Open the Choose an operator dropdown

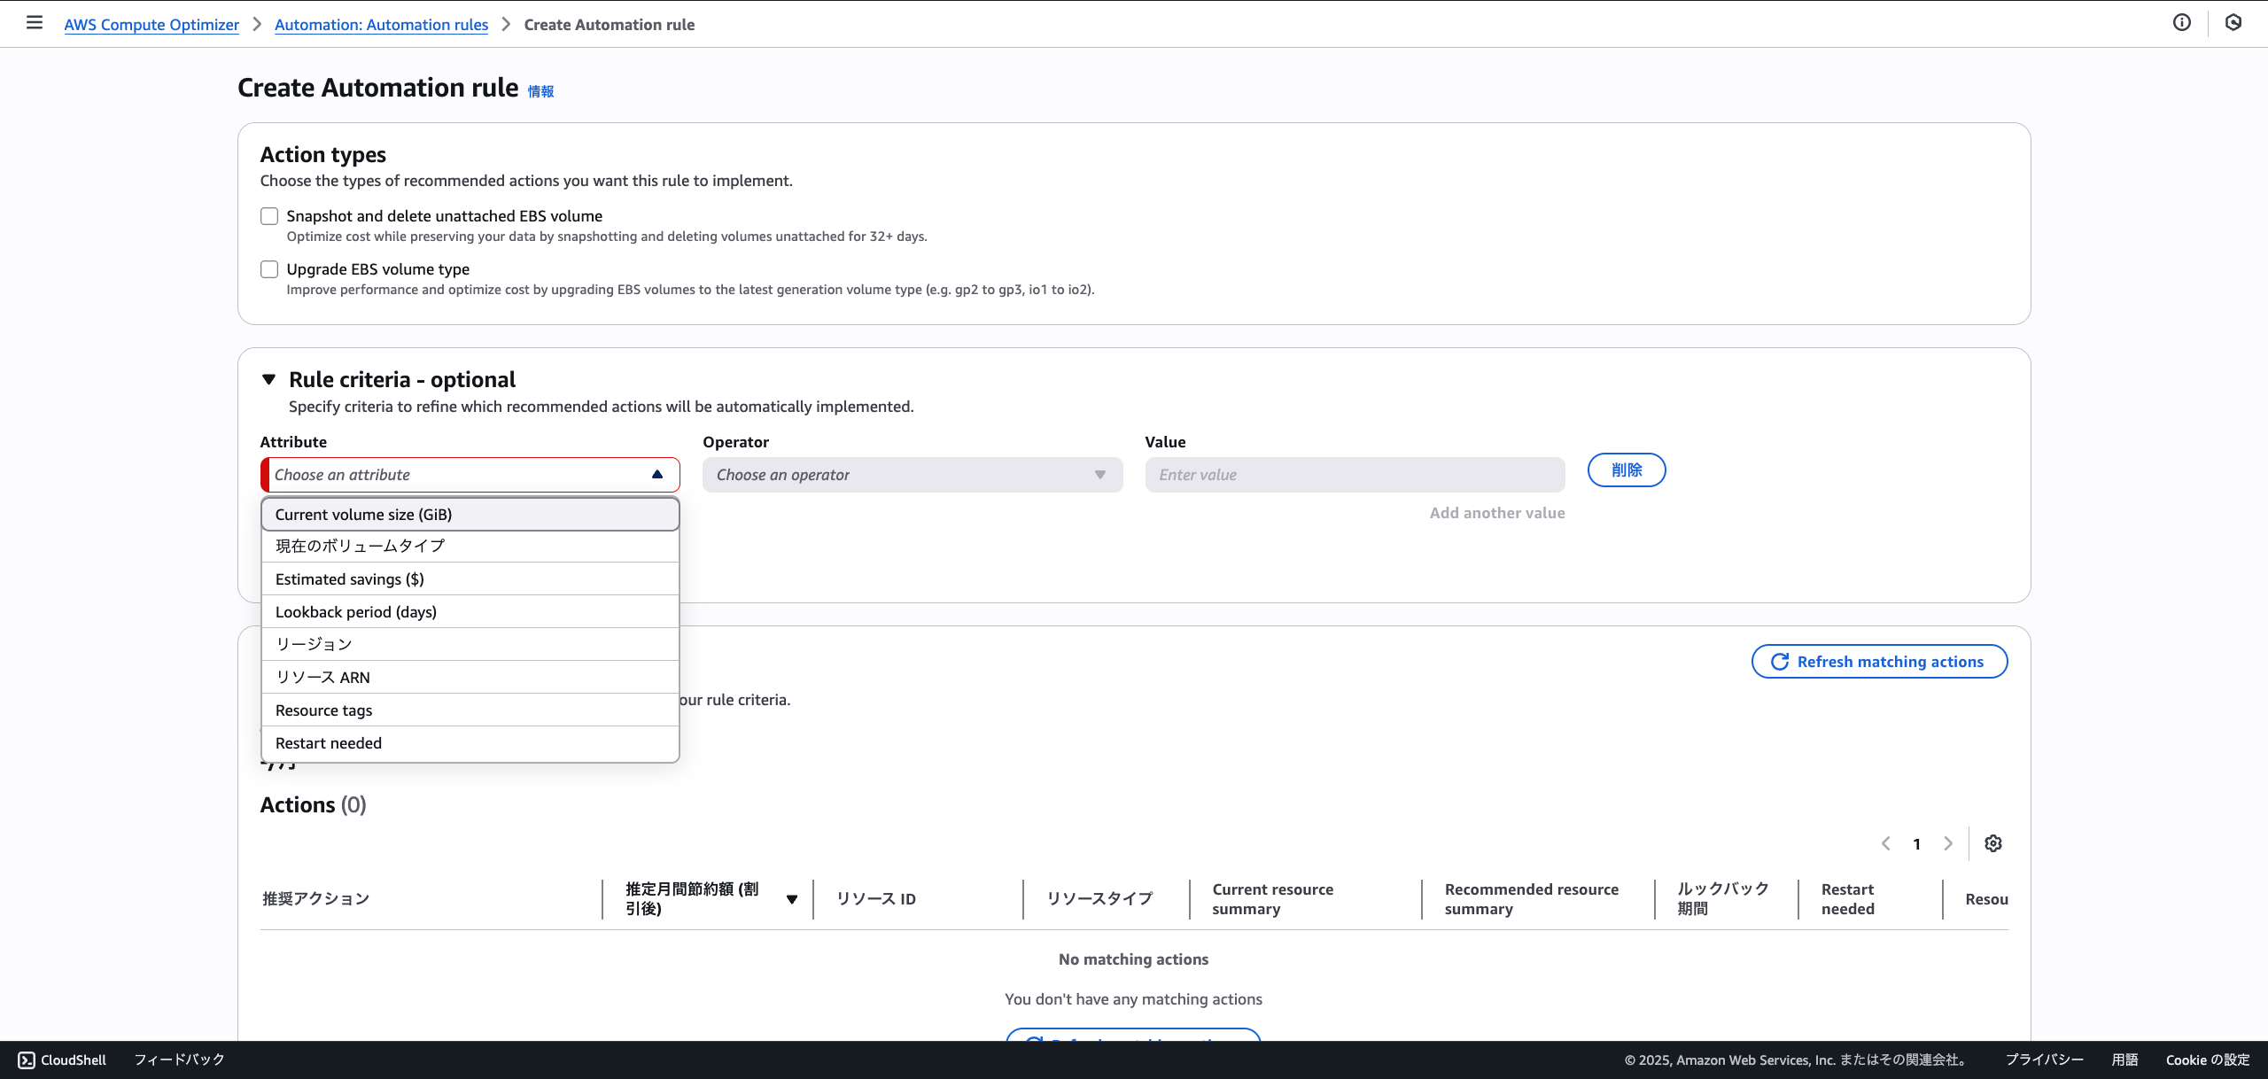912,475
